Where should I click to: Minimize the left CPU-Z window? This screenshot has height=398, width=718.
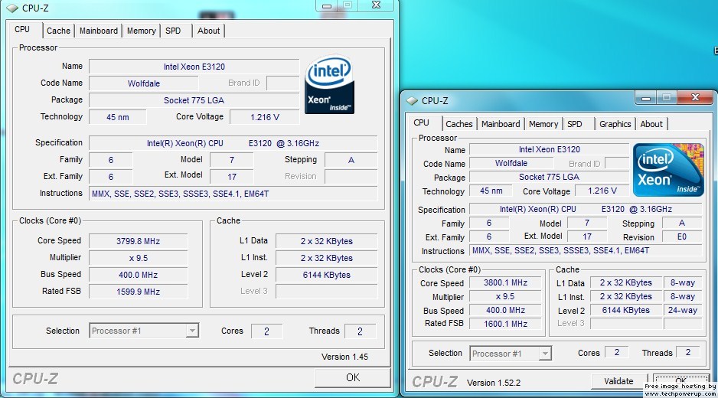tap(327, 5)
